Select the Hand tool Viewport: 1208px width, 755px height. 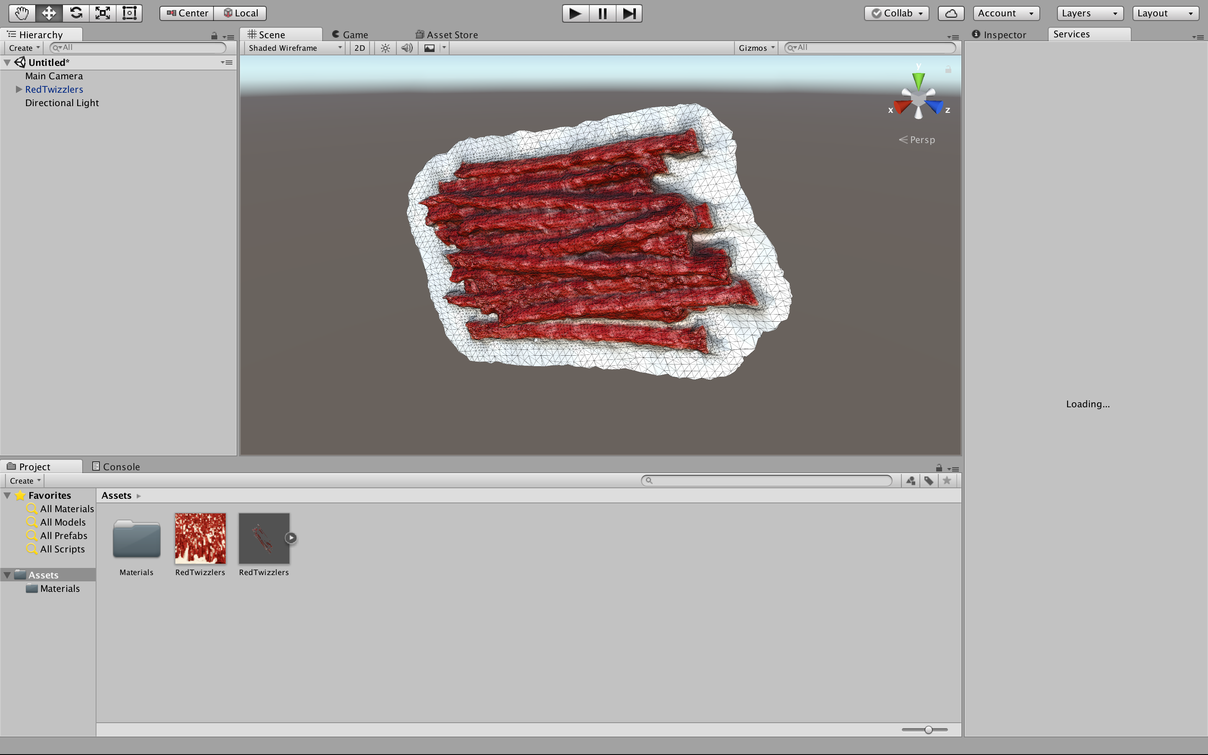(x=21, y=13)
